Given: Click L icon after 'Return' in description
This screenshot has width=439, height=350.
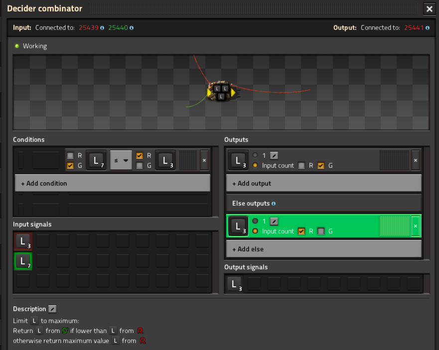Looking at the screenshot, I should 39,331.
